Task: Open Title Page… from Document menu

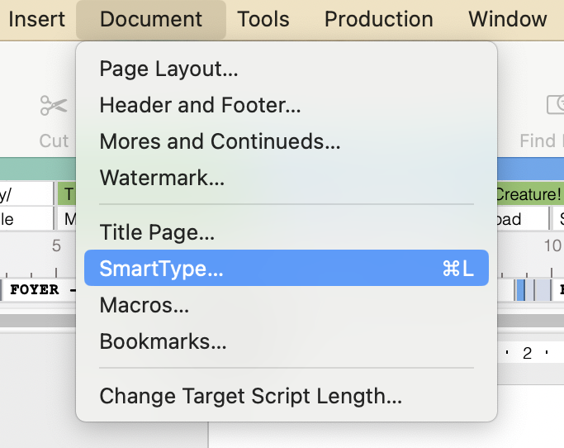Action: [x=157, y=232]
